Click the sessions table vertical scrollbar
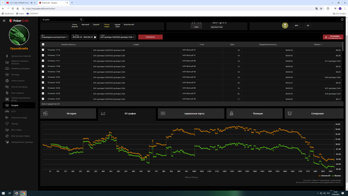The image size is (348, 196). coord(343,47)
